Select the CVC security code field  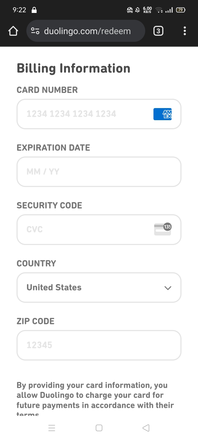coord(82,230)
